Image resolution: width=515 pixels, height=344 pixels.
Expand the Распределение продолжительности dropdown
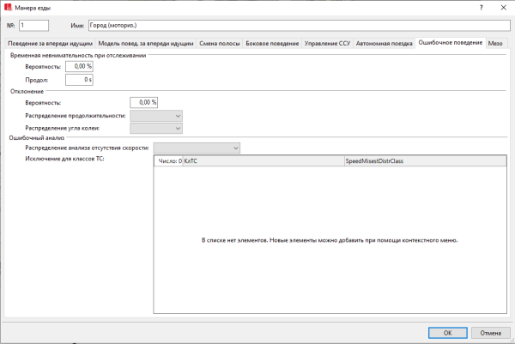tap(156, 115)
